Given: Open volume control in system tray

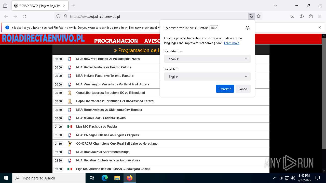Looking at the screenshot, I should [x=293, y=178].
